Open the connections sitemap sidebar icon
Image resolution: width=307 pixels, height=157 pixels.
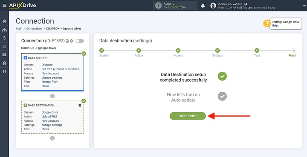(4, 30)
